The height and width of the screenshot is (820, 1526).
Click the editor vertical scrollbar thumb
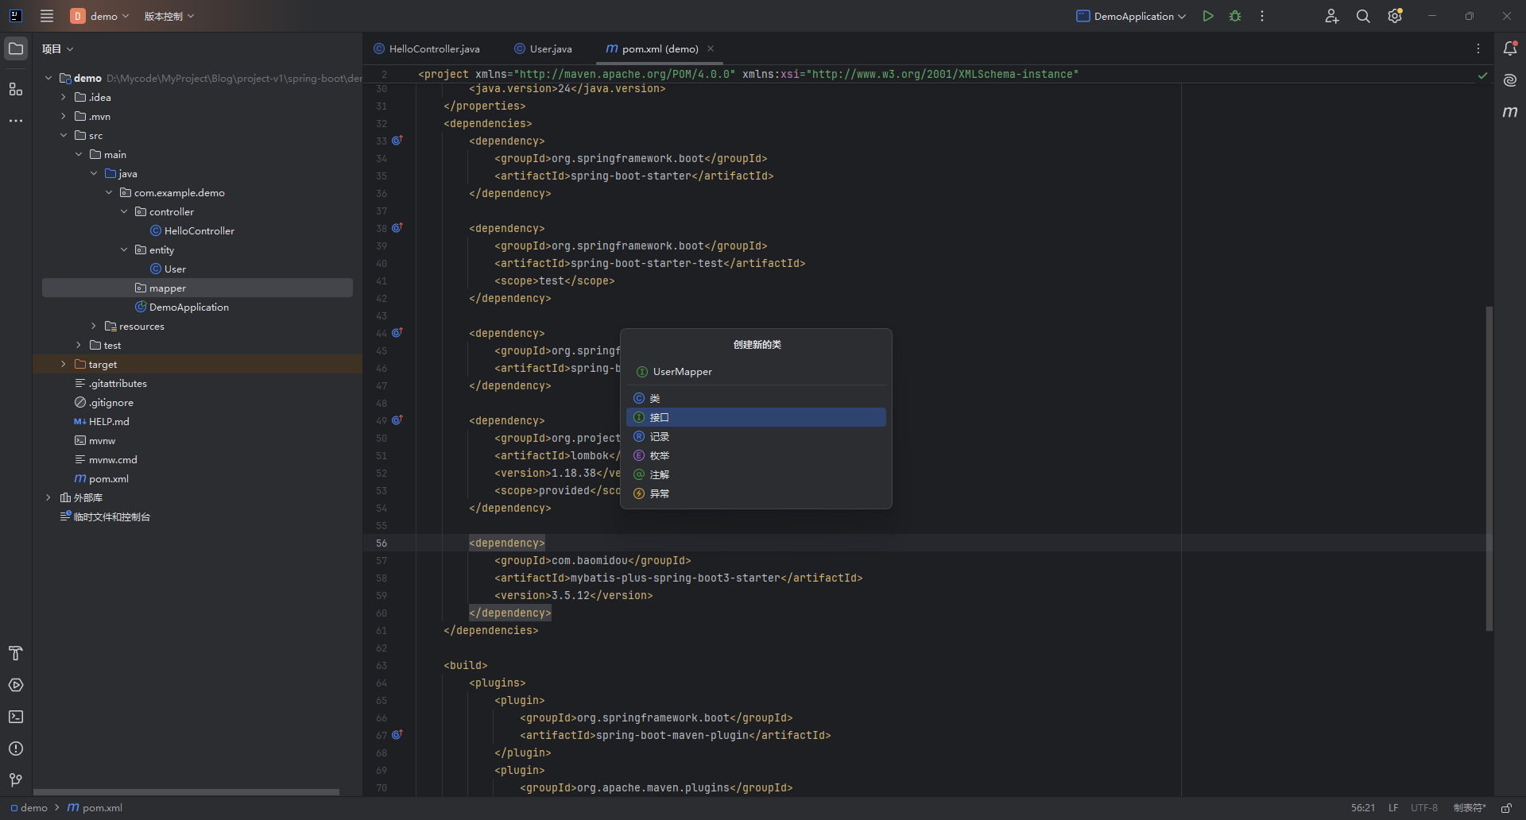coord(1489,469)
